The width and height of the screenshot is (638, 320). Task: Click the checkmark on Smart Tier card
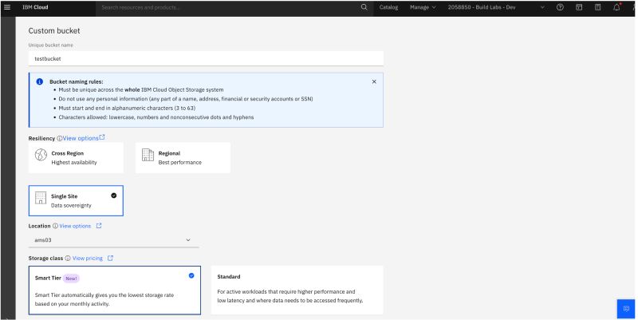click(x=191, y=275)
